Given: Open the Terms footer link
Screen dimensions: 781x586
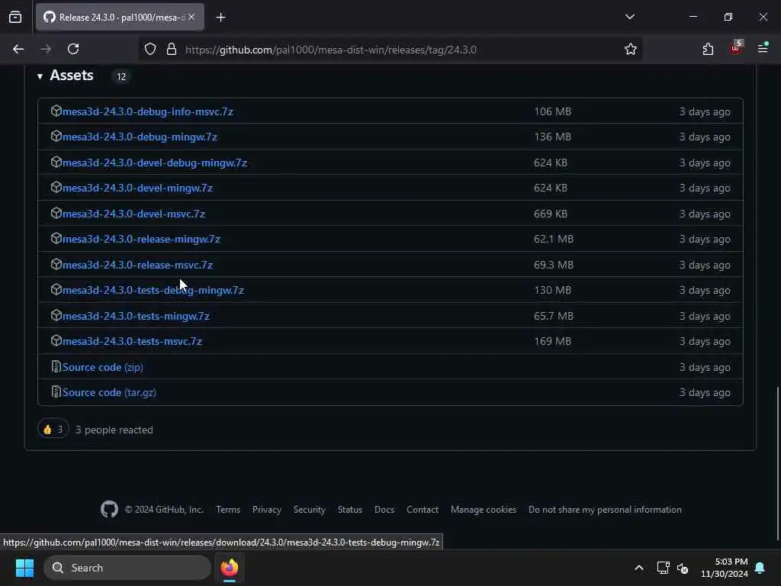Looking at the screenshot, I should click(x=228, y=510).
